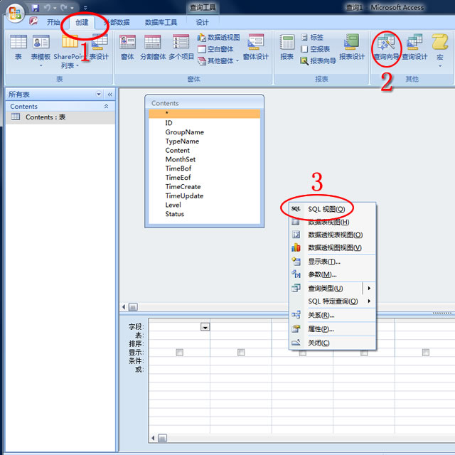455x455 pixels.
Task: Open the 字段 field dropdown in first column
Action: (x=205, y=327)
